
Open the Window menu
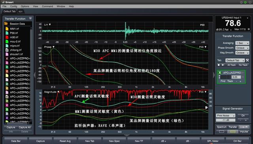pyautogui.click(x=61, y=6)
